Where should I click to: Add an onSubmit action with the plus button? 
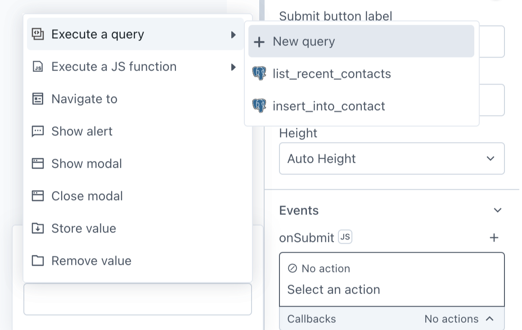[x=494, y=237]
